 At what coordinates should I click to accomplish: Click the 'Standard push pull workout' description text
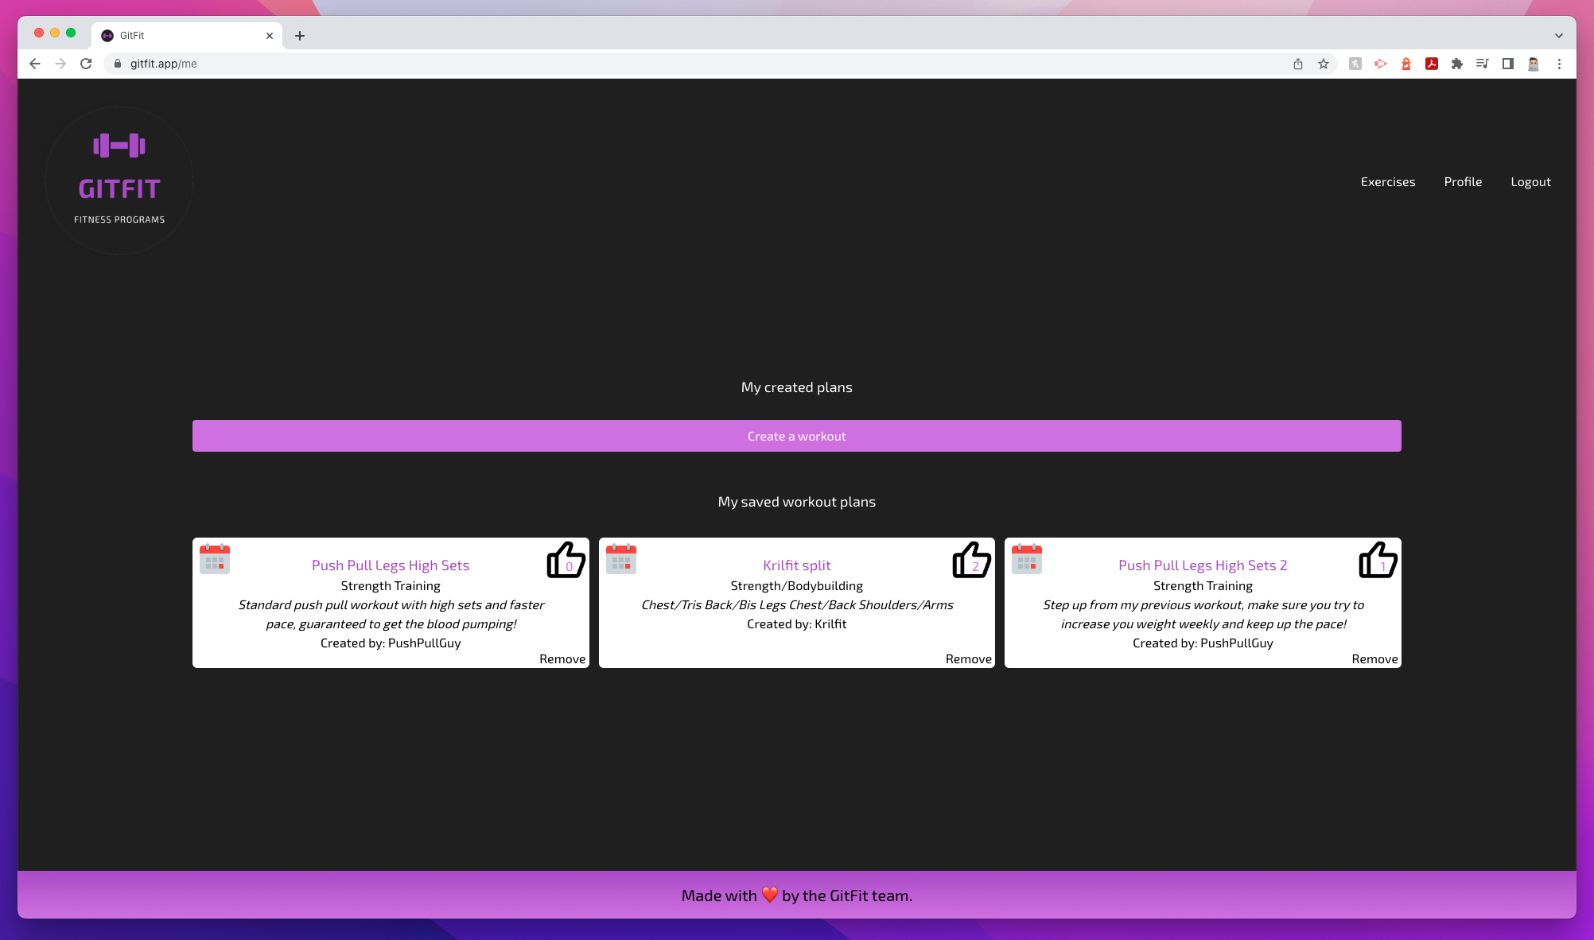click(x=391, y=615)
